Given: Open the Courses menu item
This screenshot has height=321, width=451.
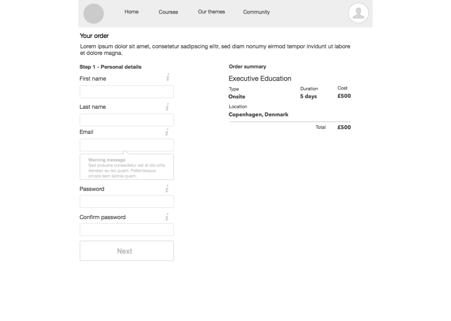Looking at the screenshot, I should point(168,12).
